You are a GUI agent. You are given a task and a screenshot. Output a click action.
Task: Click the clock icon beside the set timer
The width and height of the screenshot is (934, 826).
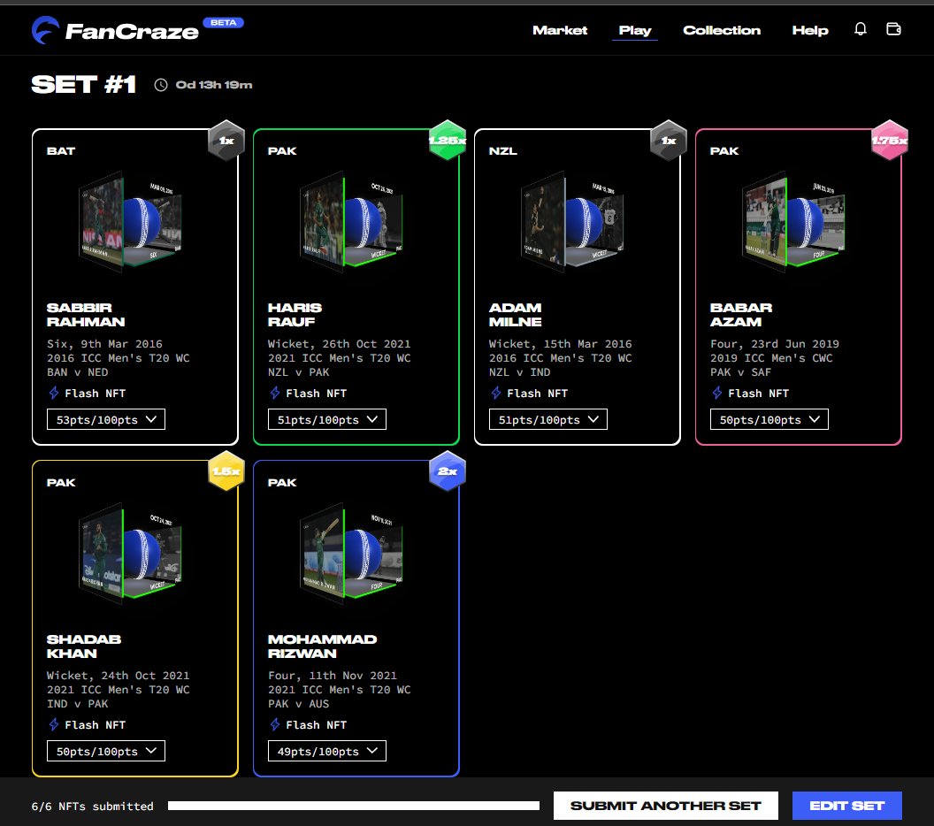click(161, 85)
